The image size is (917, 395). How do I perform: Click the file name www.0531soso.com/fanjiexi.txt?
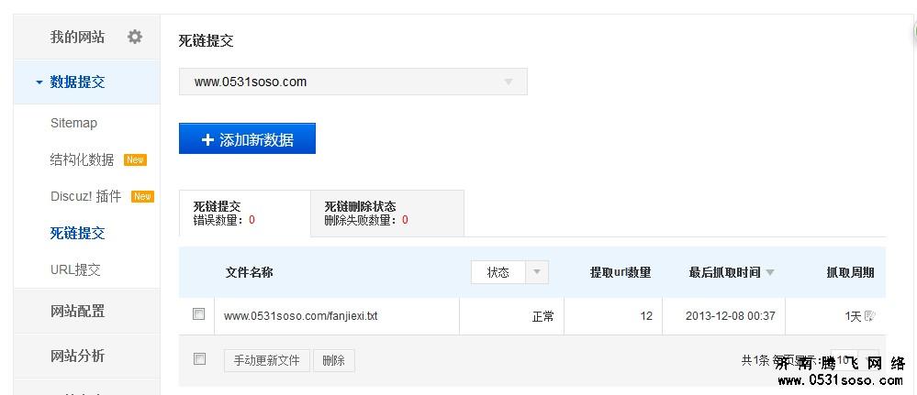pos(300,316)
